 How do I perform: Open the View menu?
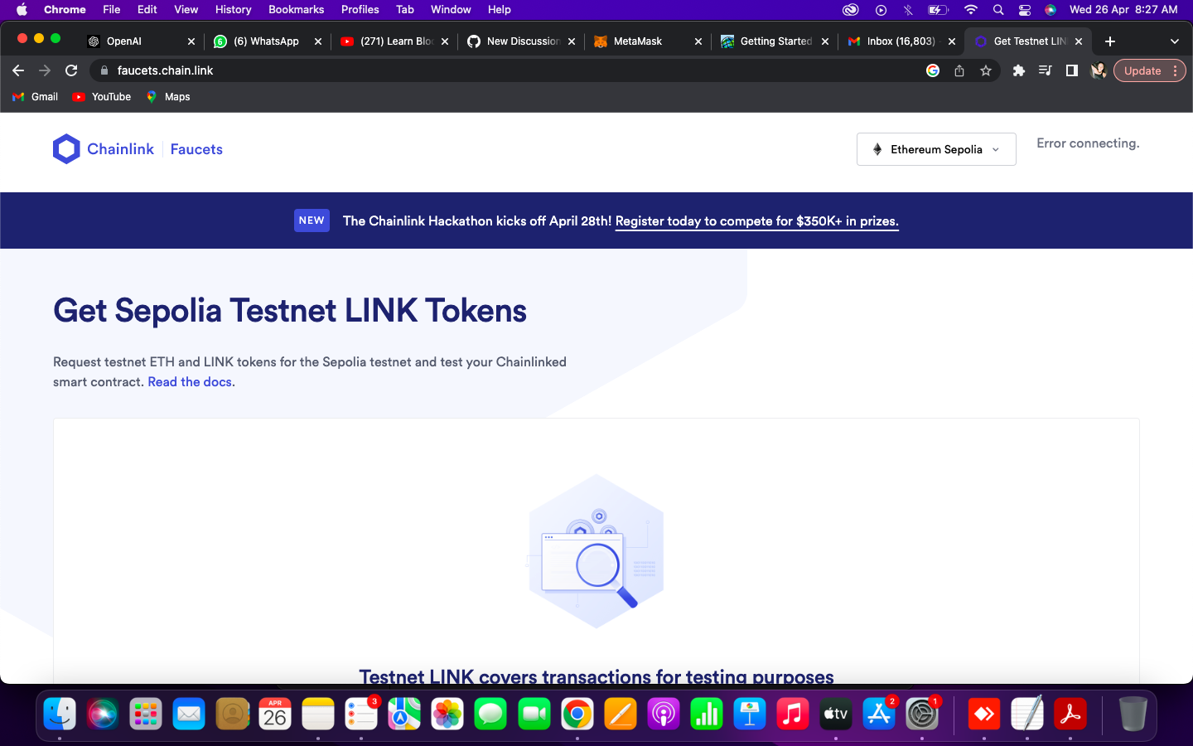[186, 9]
